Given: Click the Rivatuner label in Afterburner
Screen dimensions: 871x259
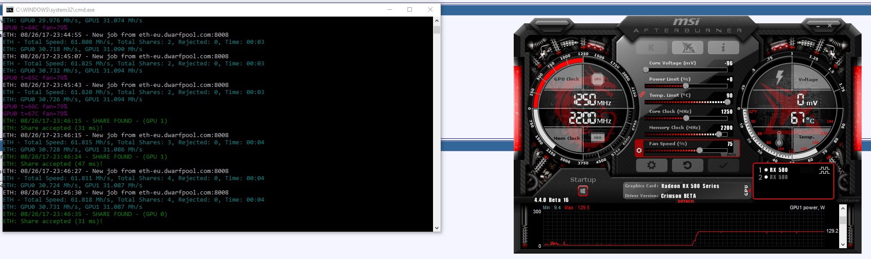Looking at the screenshot, I should tap(848, 200).
